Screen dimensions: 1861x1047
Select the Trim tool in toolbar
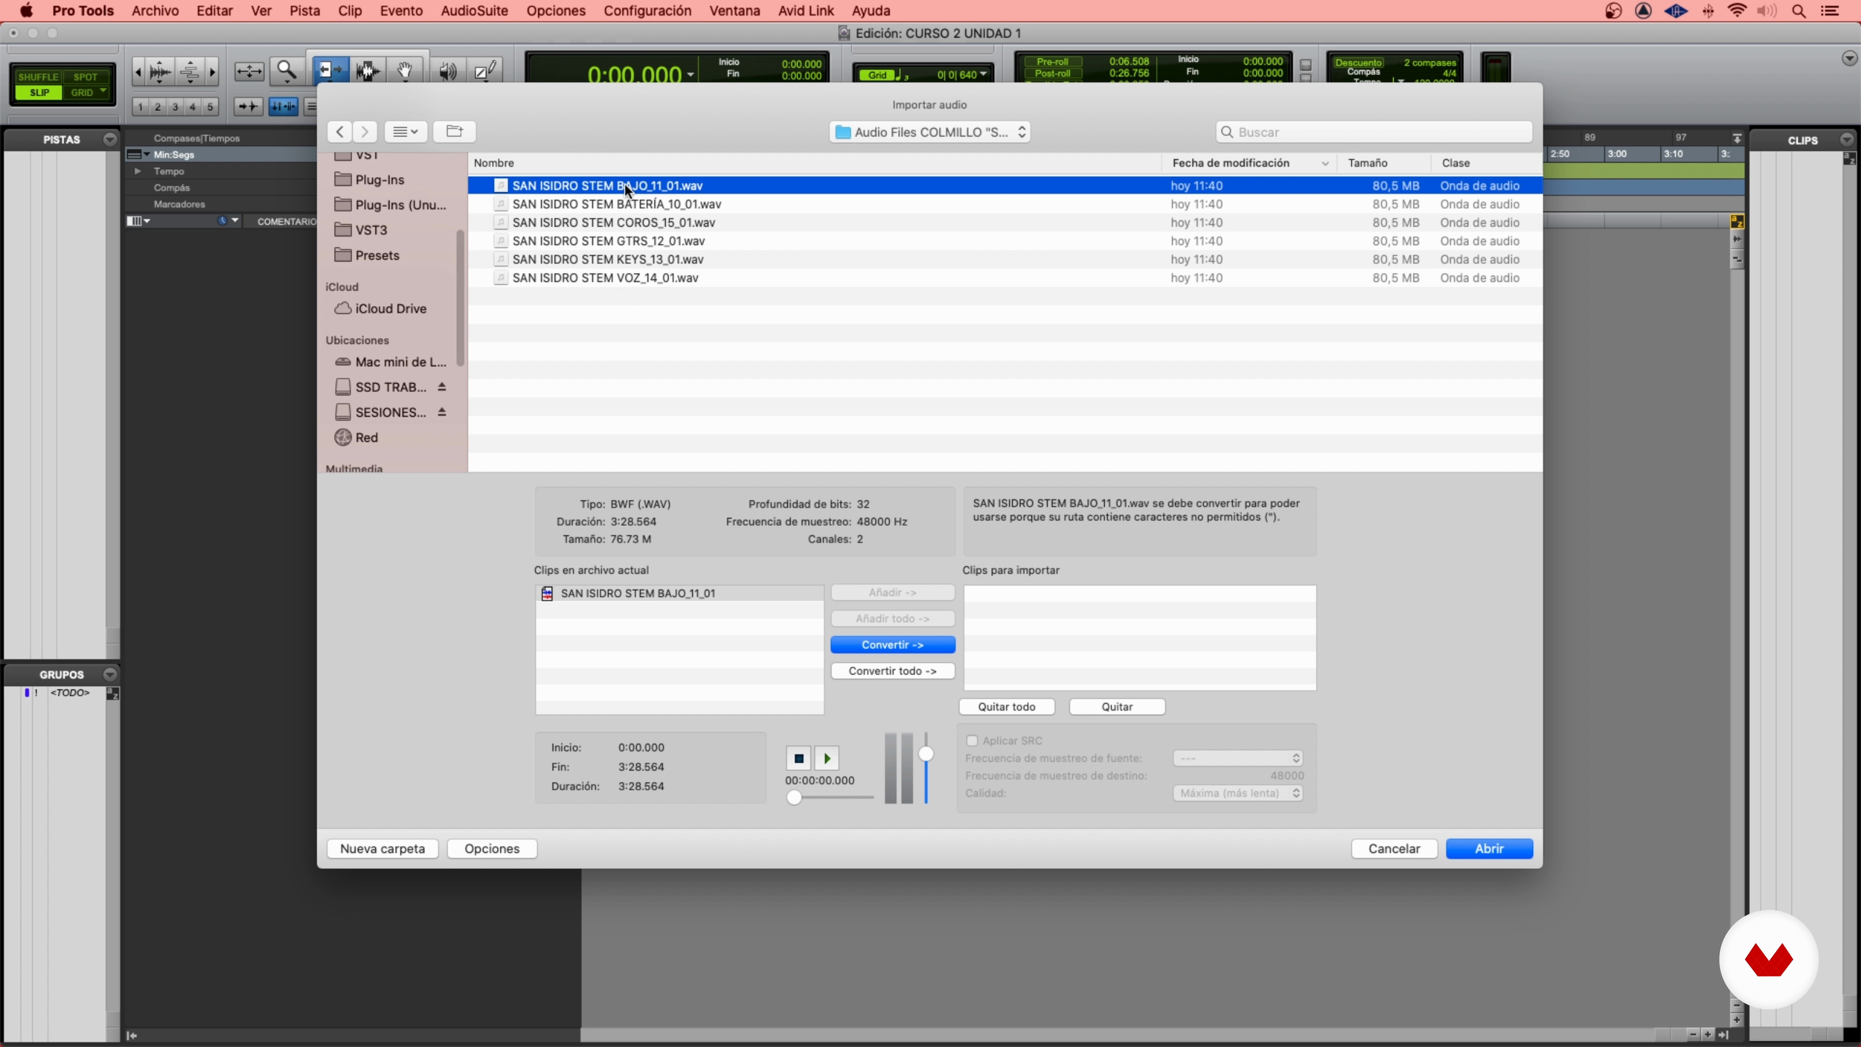[x=331, y=71]
